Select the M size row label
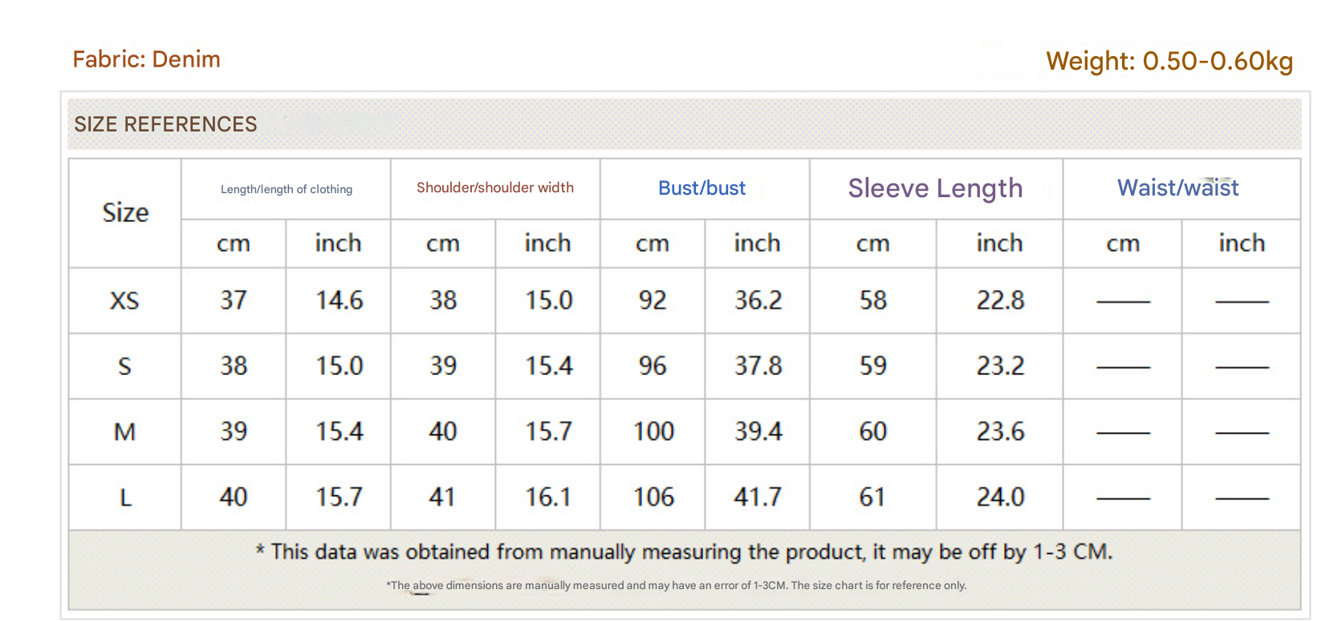 pyautogui.click(x=124, y=432)
